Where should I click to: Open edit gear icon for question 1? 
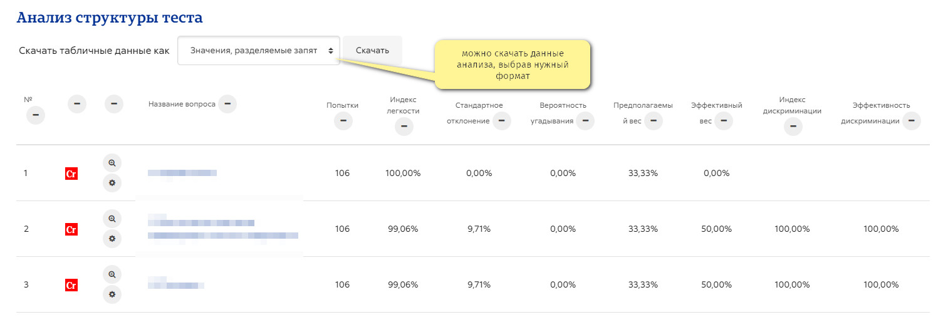click(x=112, y=183)
